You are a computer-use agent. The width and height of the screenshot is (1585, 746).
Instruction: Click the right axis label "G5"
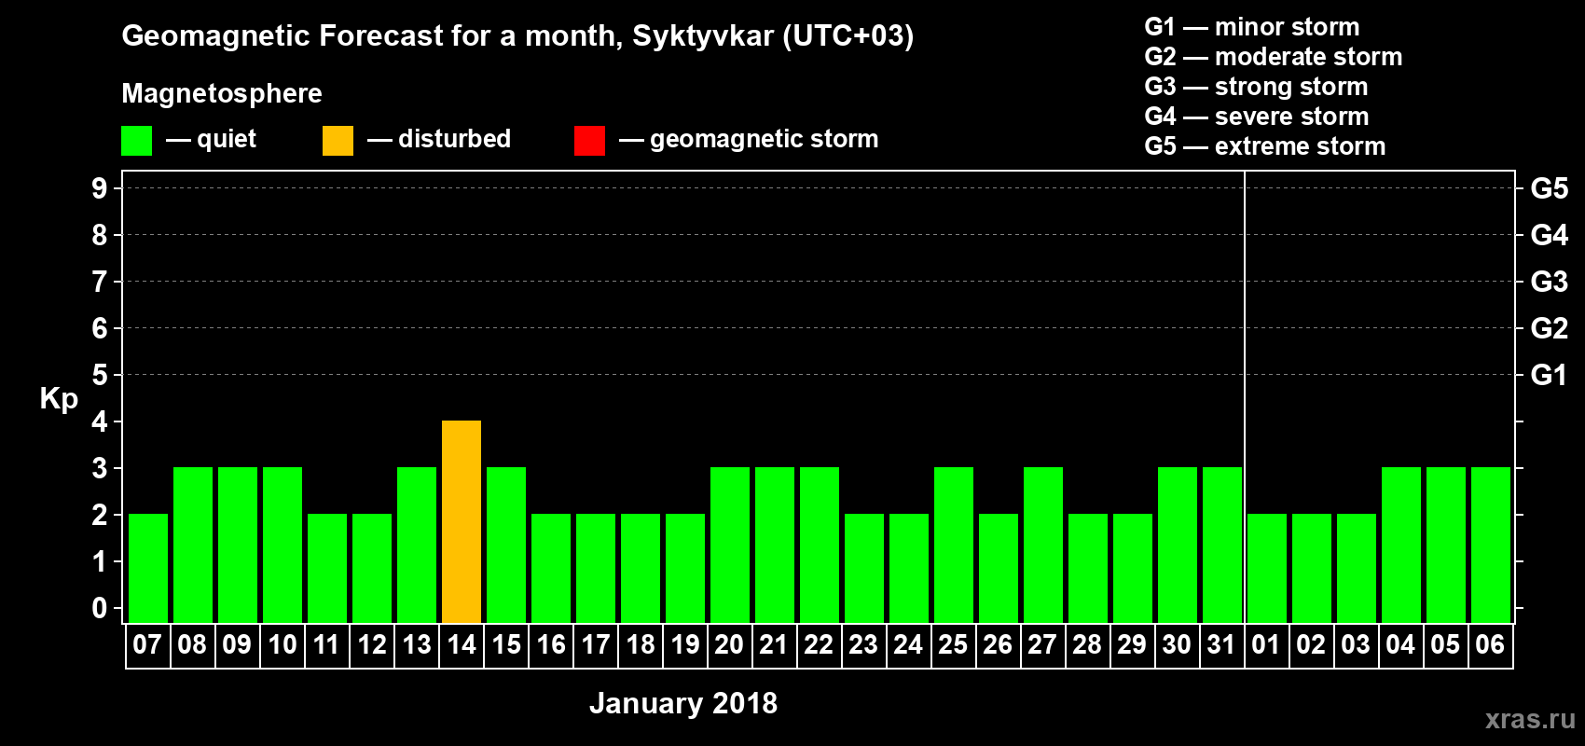(1549, 188)
